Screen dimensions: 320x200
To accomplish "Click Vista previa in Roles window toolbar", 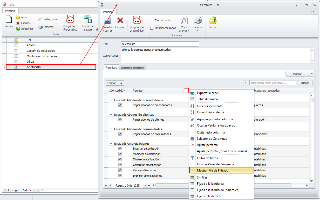I will coord(48,19).
